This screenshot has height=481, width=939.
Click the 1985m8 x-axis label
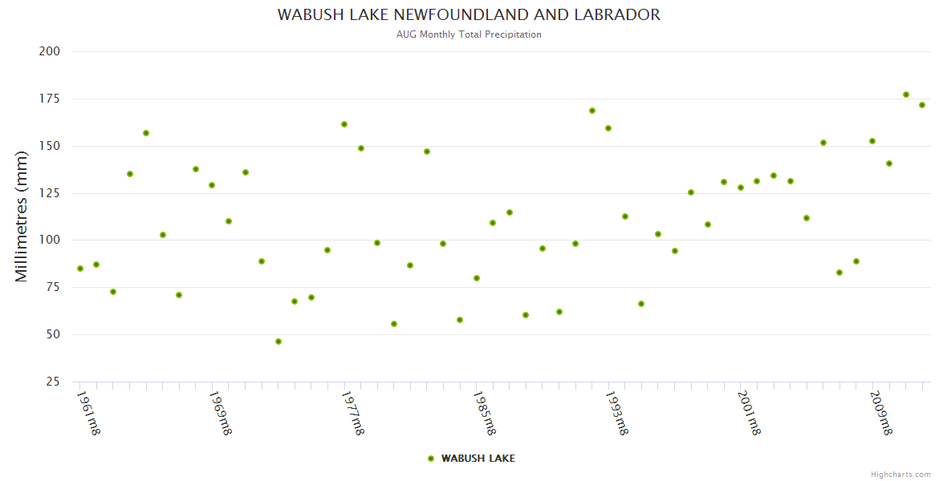(x=483, y=413)
